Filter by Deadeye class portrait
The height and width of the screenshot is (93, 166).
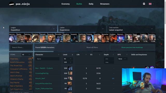(67, 38)
